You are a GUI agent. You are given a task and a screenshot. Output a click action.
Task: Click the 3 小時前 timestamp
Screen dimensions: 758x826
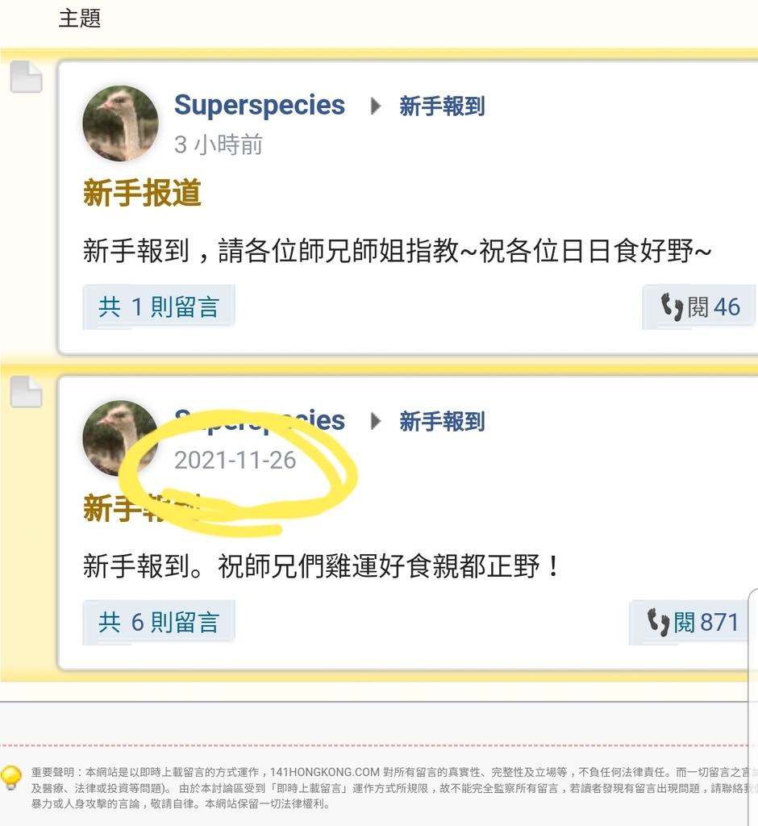(218, 144)
